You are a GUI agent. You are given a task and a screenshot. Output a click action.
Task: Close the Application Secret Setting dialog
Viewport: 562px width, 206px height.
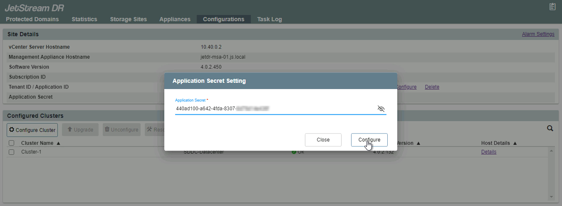(323, 140)
